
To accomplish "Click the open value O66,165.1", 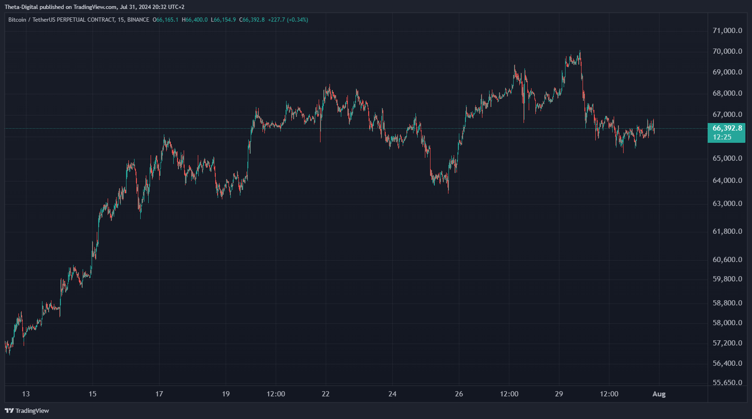I will [165, 20].
